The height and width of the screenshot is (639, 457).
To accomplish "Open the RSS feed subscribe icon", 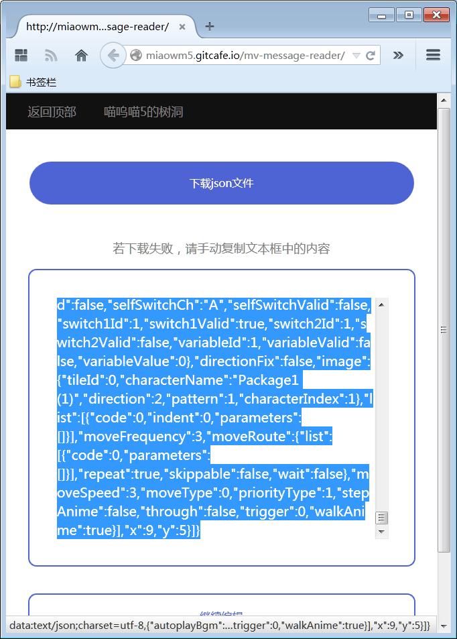I will coord(51,56).
